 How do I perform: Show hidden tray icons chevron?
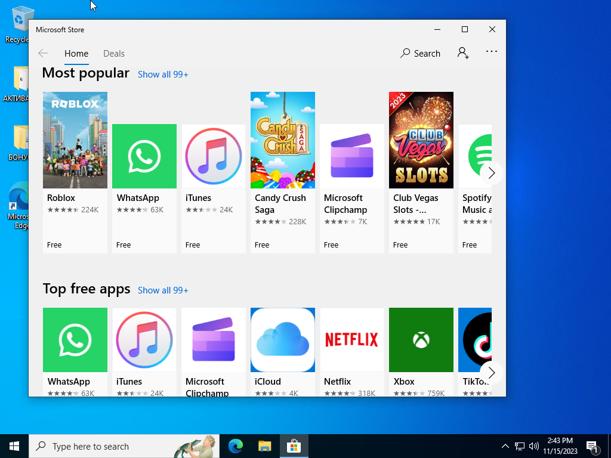point(505,446)
